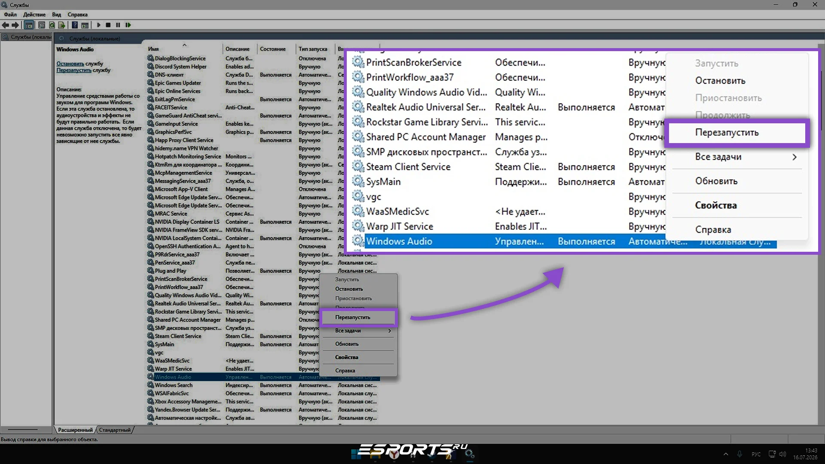Toggle the console tree pane toolbar icon
The image size is (825, 464).
pos(29,25)
